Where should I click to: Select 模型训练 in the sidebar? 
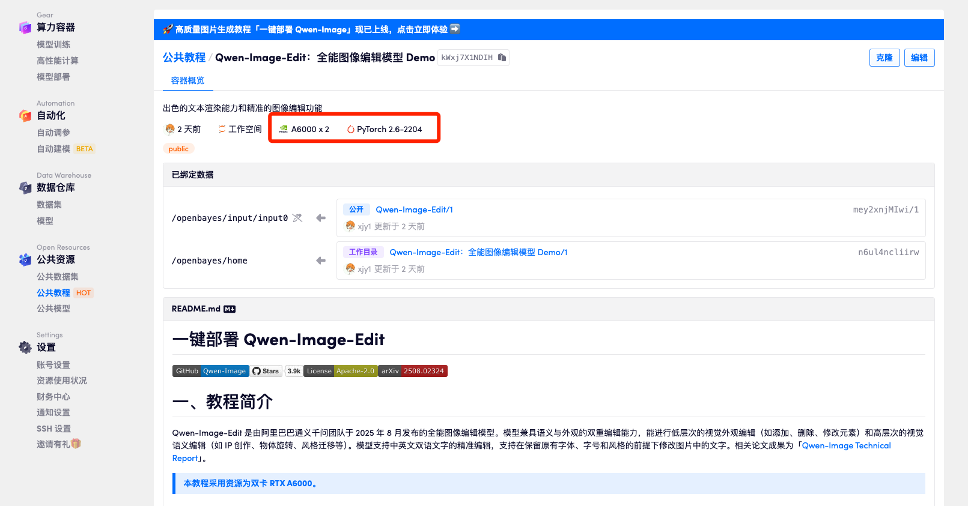tap(53, 44)
